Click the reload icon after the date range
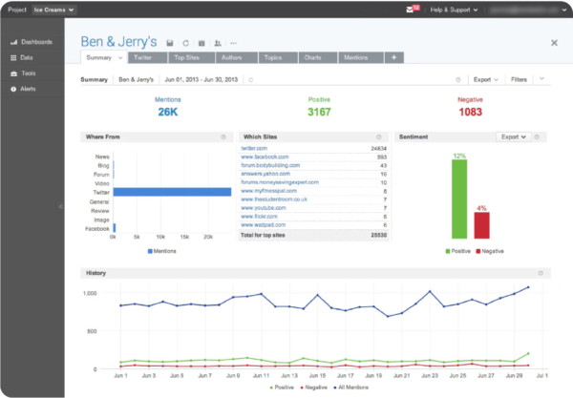 [x=250, y=79]
